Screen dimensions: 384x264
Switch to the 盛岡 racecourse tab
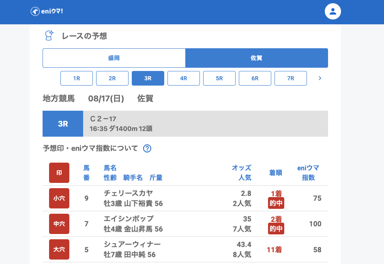114,58
